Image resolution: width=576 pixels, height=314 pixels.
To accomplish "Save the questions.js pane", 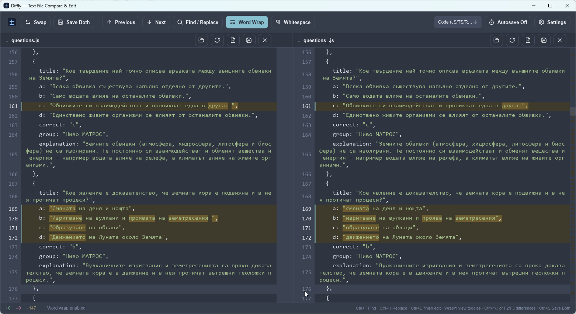I will tap(249, 41).
